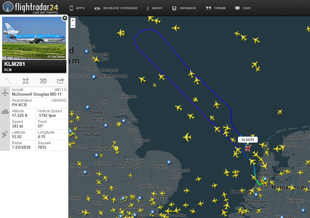
Task: Click the speed value 343 kt
Action: (x=17, y=126)
